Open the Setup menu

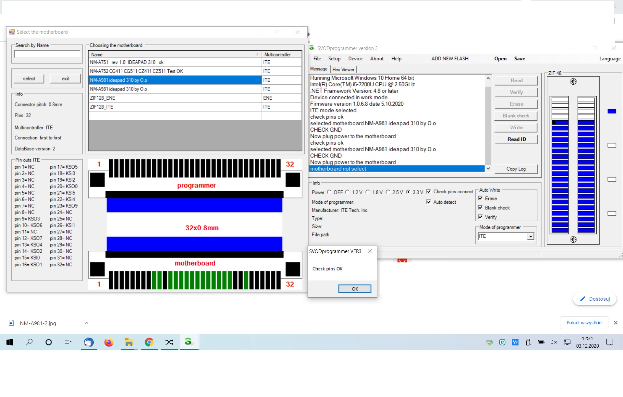point(334,59)
